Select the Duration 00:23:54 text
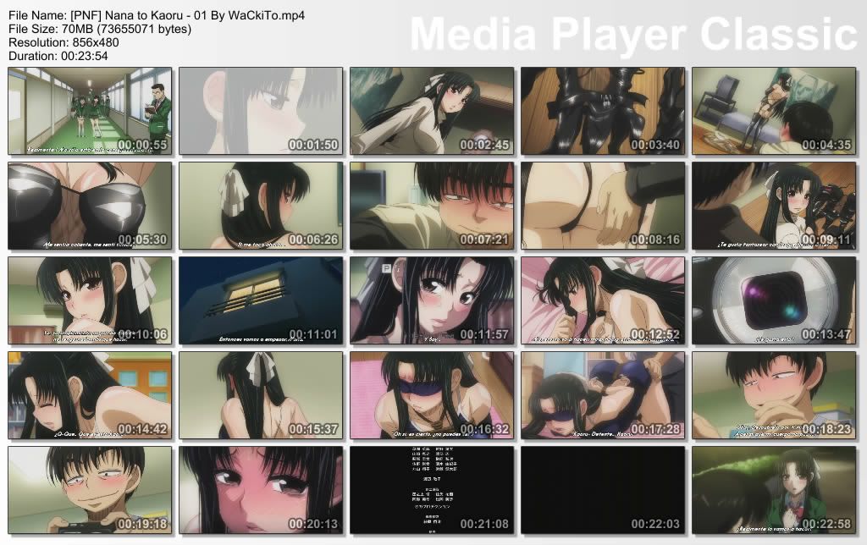The image size is (867, 545). [58, 56]
